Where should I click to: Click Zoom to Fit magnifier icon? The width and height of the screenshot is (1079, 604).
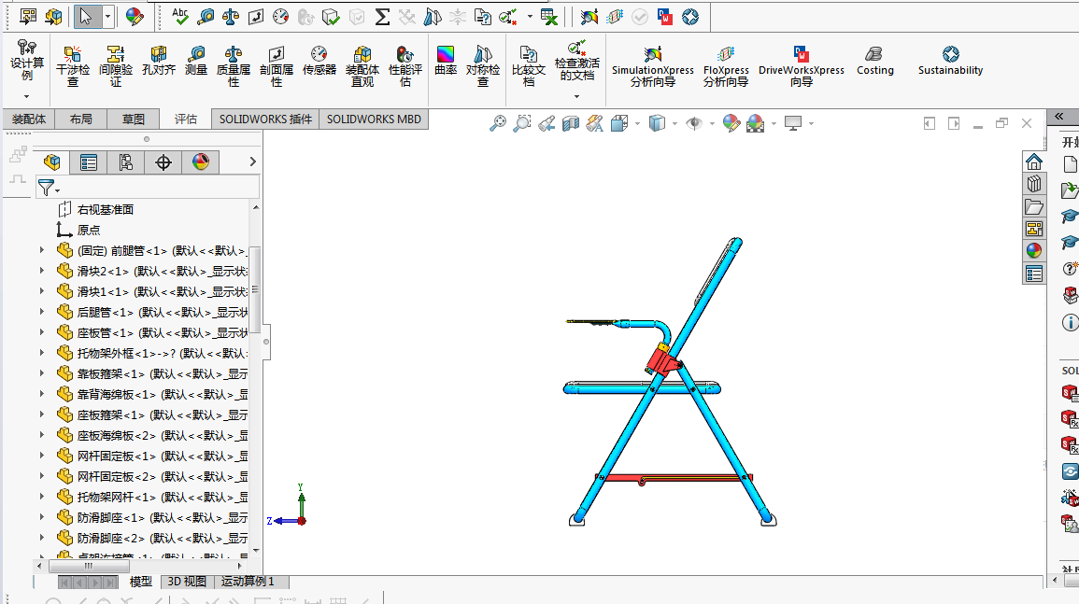(498, 124)
